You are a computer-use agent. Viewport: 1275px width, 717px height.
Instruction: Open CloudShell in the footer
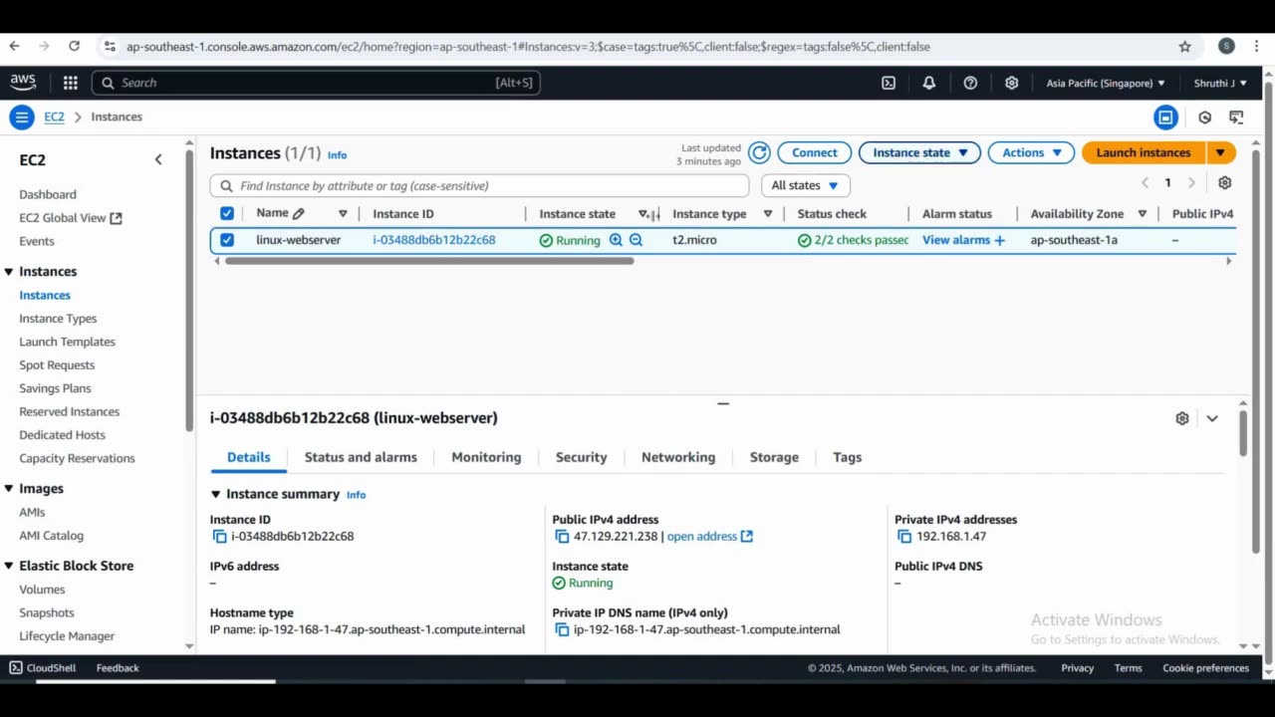43,668
